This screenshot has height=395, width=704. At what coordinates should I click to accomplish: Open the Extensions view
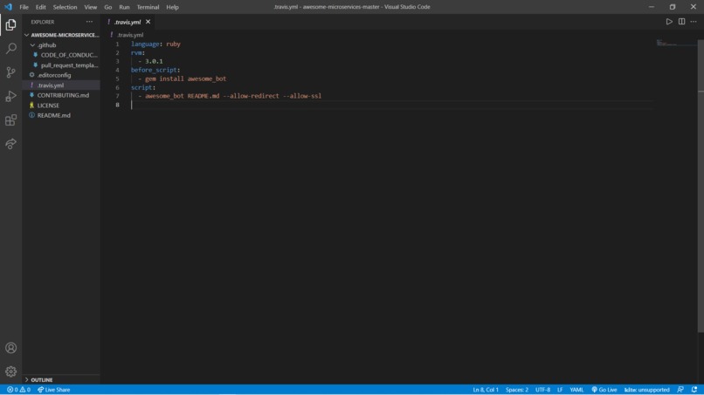pos(10,119)
